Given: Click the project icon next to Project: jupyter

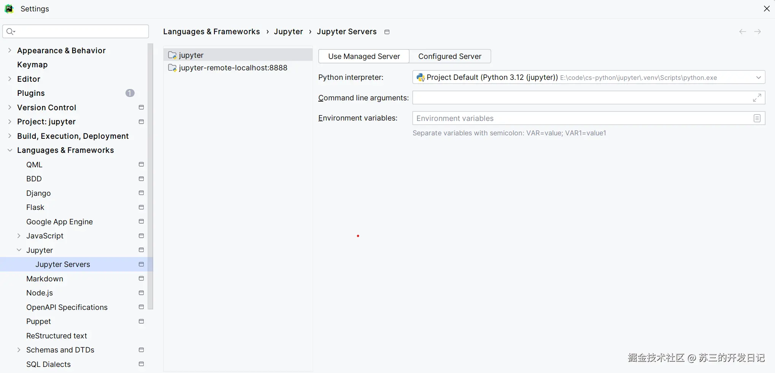Looking at the screenshot, I should pyautogui.click(x=141, y=122).
